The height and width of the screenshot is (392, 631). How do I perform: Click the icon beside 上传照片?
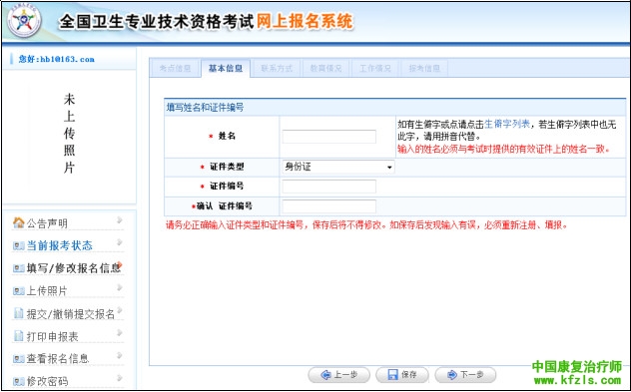tap(19, 290)
